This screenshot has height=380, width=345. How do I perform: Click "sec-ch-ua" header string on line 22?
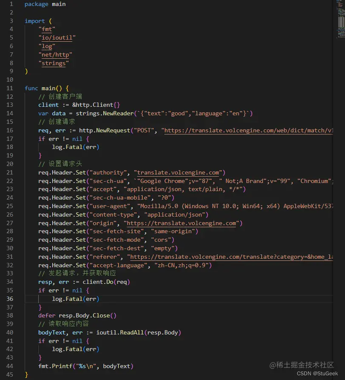pos(108,181)
